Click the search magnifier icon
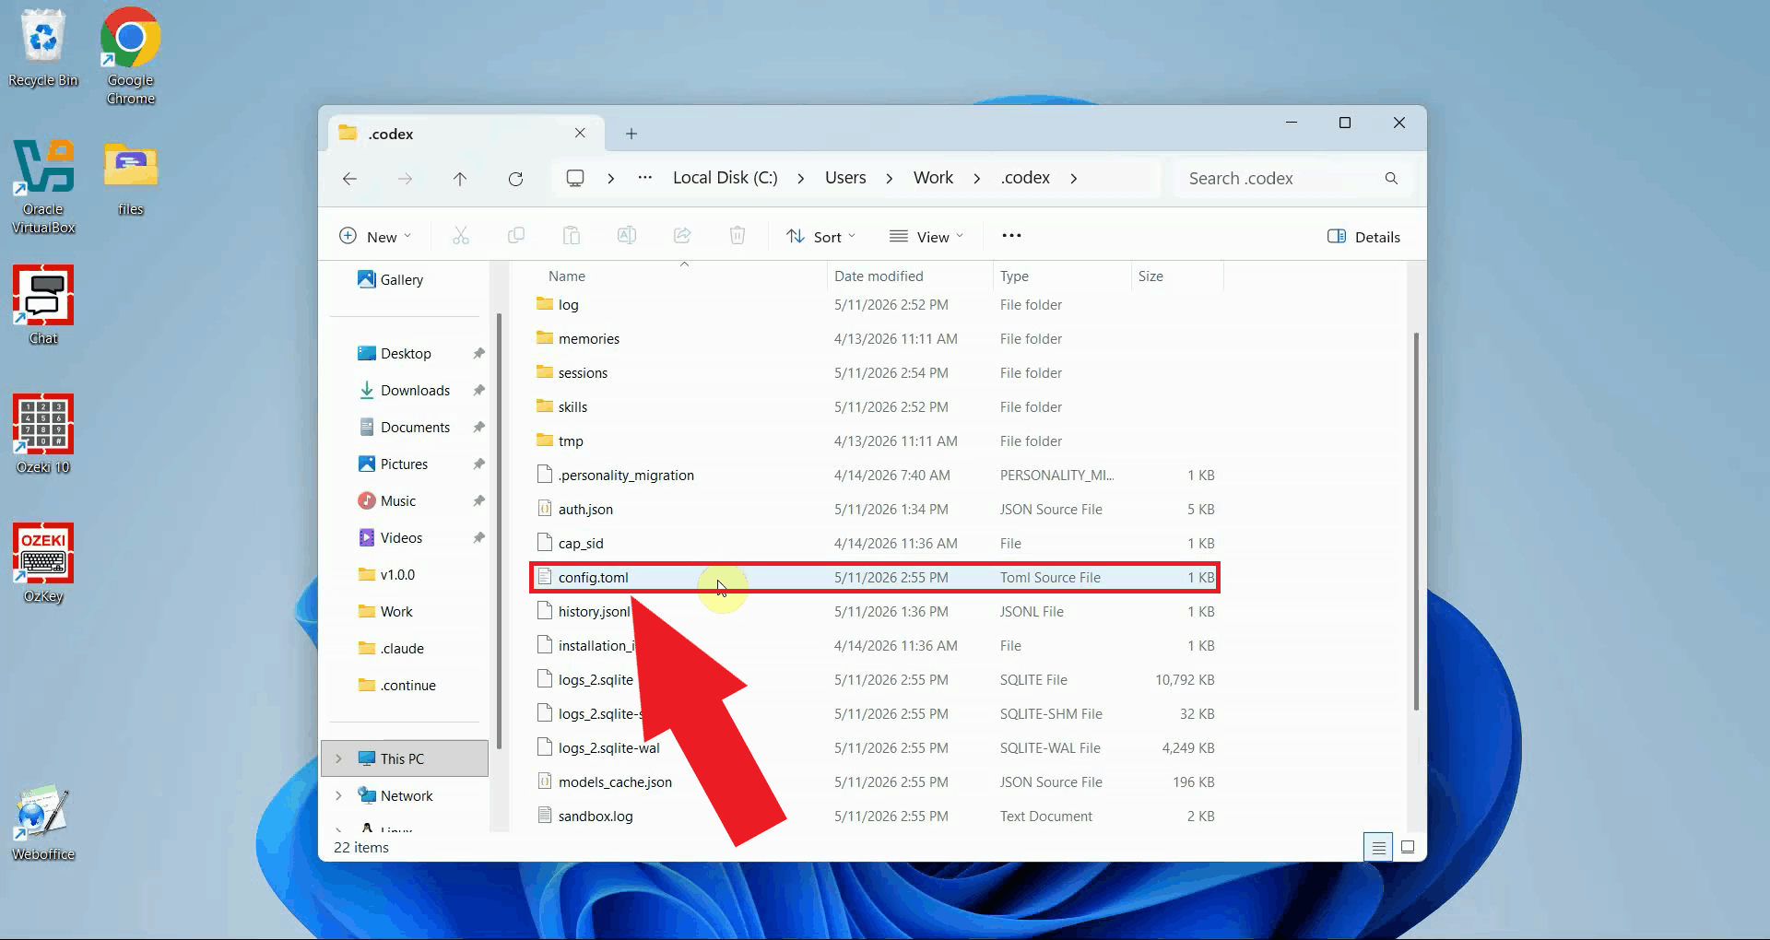Viewport: 1770px width, 940px height. pos(1391,179)
